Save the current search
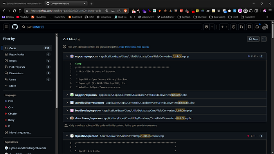This screenshot has height=154, width=274. [x=253, y=39]
